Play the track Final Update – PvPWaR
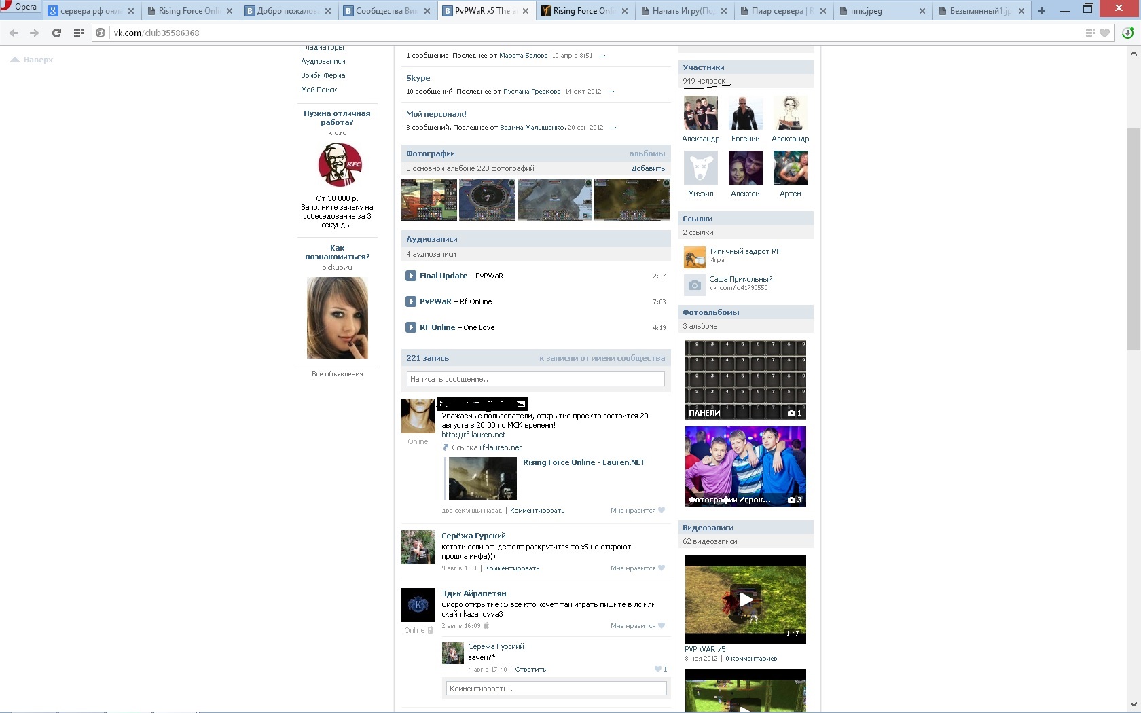The image size is (1141, 713). (x=411, y=276)
